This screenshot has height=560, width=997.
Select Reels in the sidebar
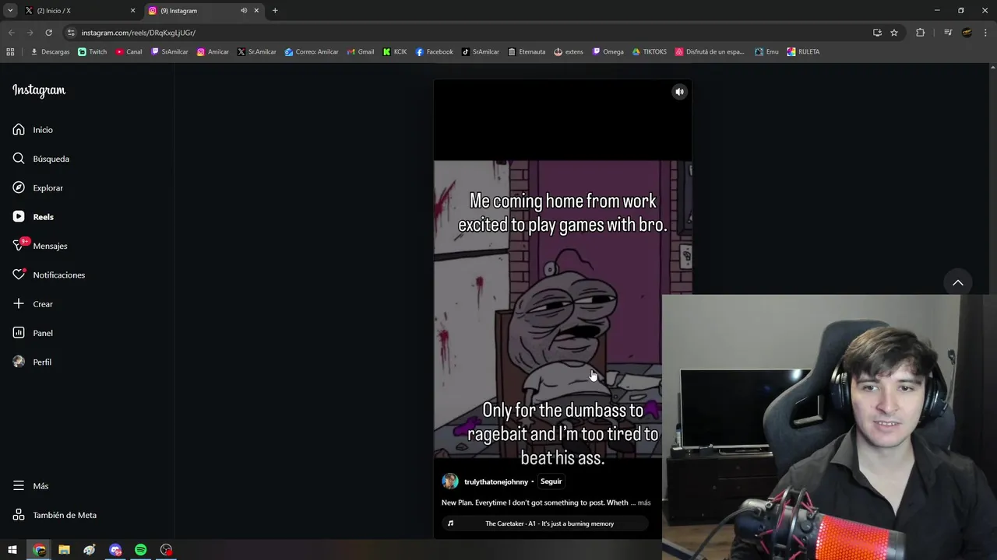pyautogui.click(x=33, y=217)
